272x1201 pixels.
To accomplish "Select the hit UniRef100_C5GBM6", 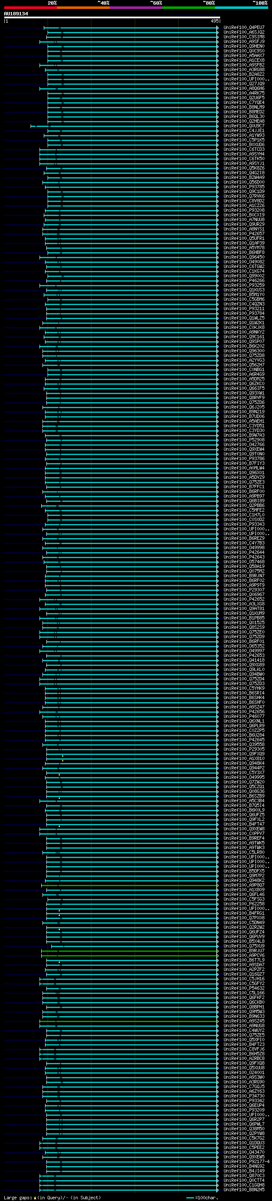I will click(244, 300).
